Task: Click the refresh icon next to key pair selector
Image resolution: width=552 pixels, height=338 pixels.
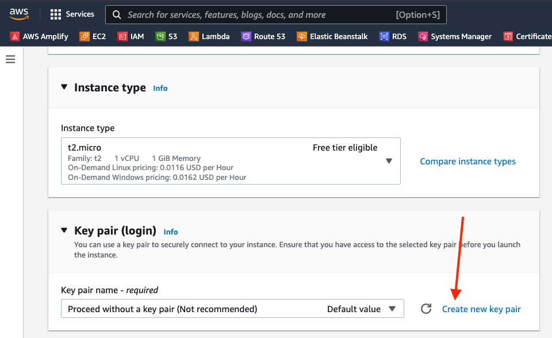Action: pos(426,309)
